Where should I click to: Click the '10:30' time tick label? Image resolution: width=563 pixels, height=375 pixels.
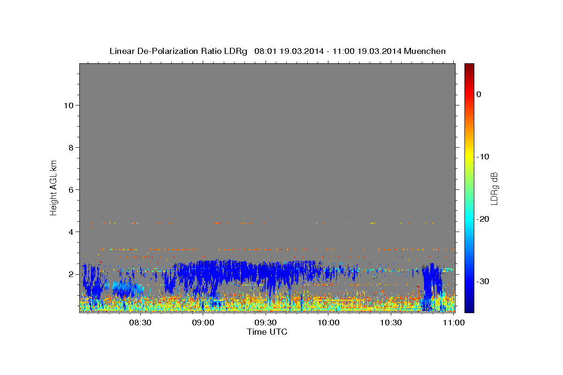point(391,322)
